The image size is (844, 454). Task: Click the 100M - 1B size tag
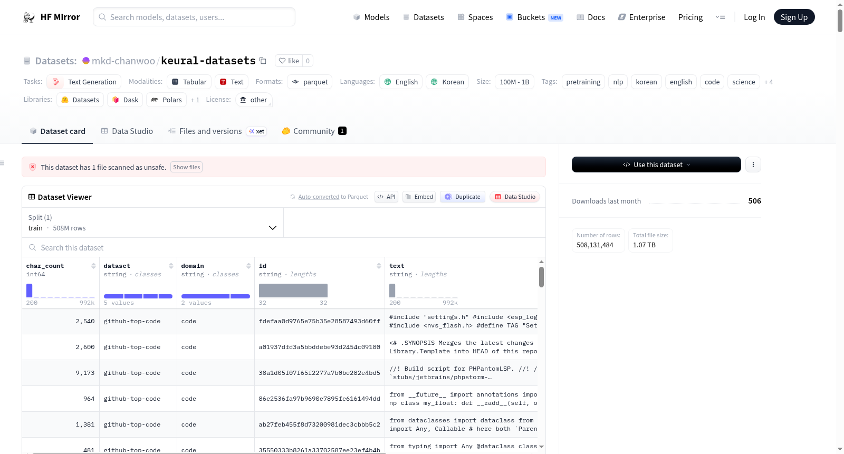pos(514,82)
